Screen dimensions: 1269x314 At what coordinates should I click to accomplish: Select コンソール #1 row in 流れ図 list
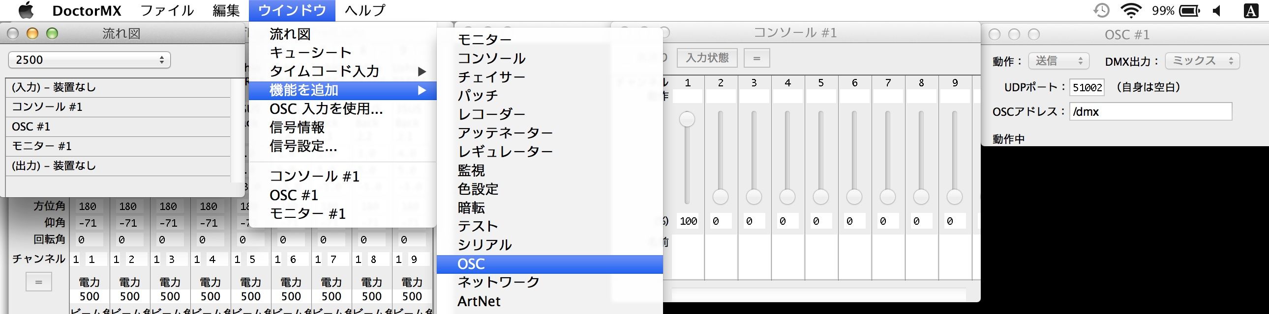(x=118, y=107)
